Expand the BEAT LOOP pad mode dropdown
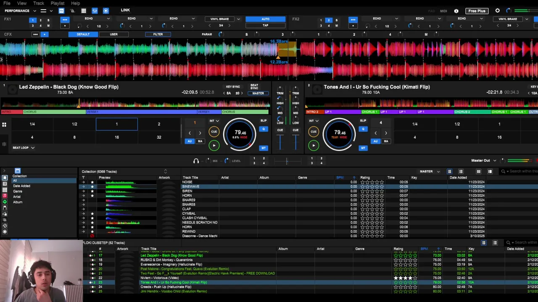538x302 pixels. 24,148
